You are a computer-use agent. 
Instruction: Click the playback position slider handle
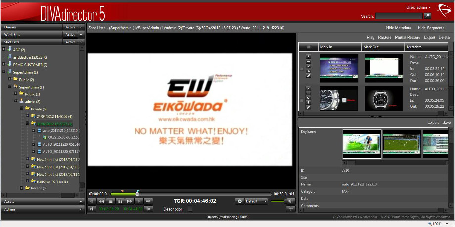pyautogui.click(x=137, y=194)
